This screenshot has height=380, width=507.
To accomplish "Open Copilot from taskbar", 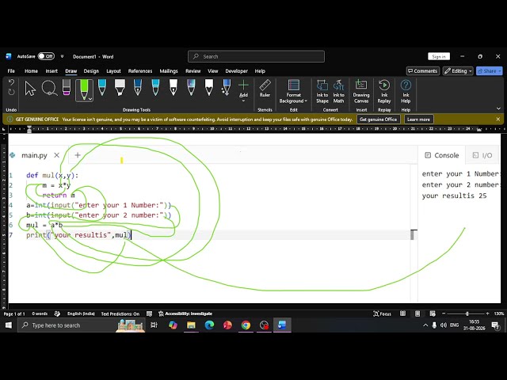I will pyautogui.click(x=173, y=325).
